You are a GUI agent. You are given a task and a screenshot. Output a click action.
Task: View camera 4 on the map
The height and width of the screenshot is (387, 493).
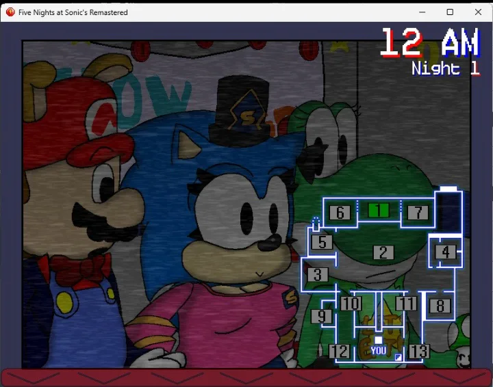pyautogui.click(x=446, y=252)
